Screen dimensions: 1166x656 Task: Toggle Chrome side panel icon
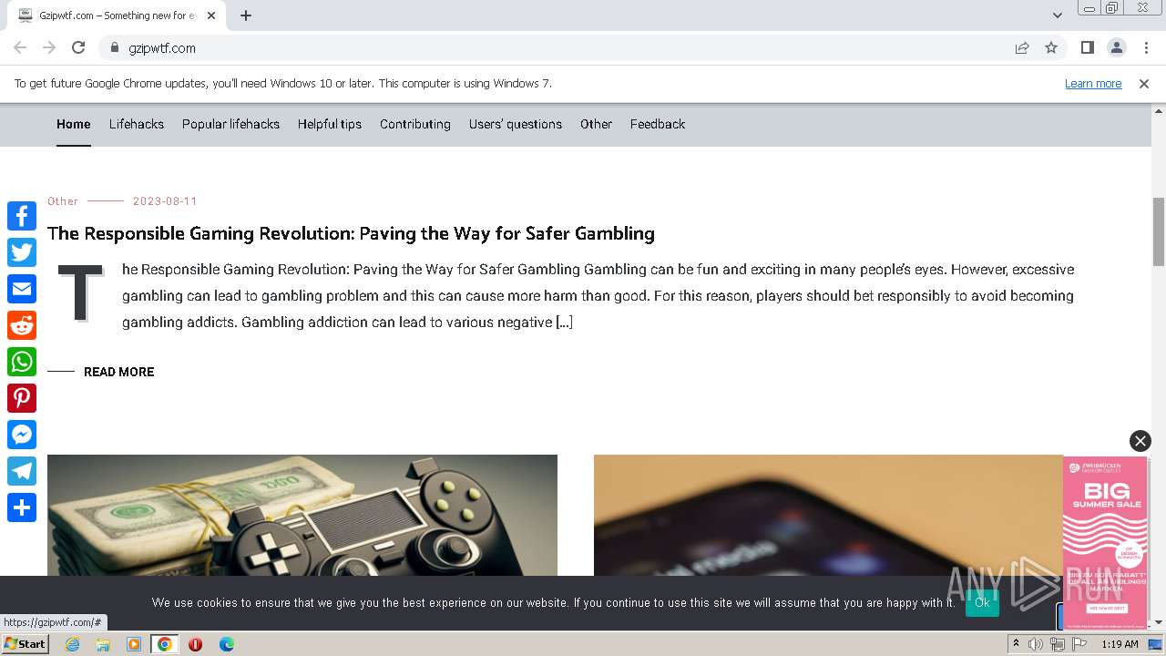(x=1087, y=47)
